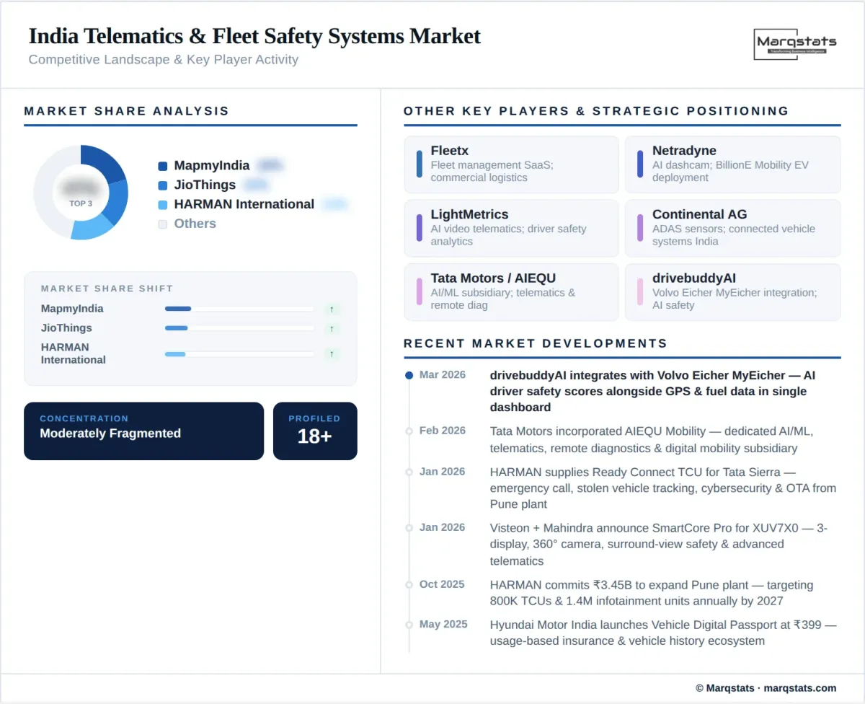Click the 18+ Profiled badge
Image resolution: width=865 pixels, height=704 pixels.
(x=315, y=431)
